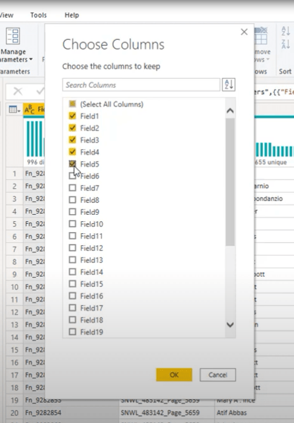Check Field19 checkbox
The height and width of the screenshot is (423, 294).
(x=72, y=332)
